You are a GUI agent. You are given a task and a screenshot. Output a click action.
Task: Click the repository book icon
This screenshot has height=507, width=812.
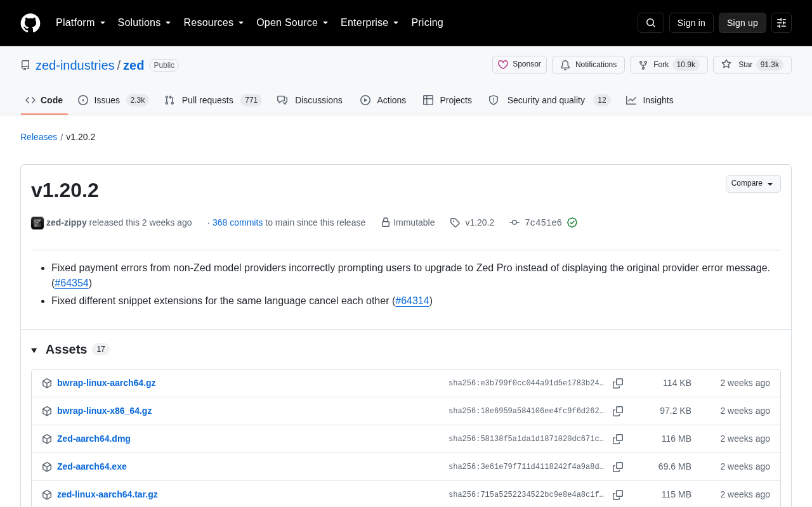tap(25, 65)
